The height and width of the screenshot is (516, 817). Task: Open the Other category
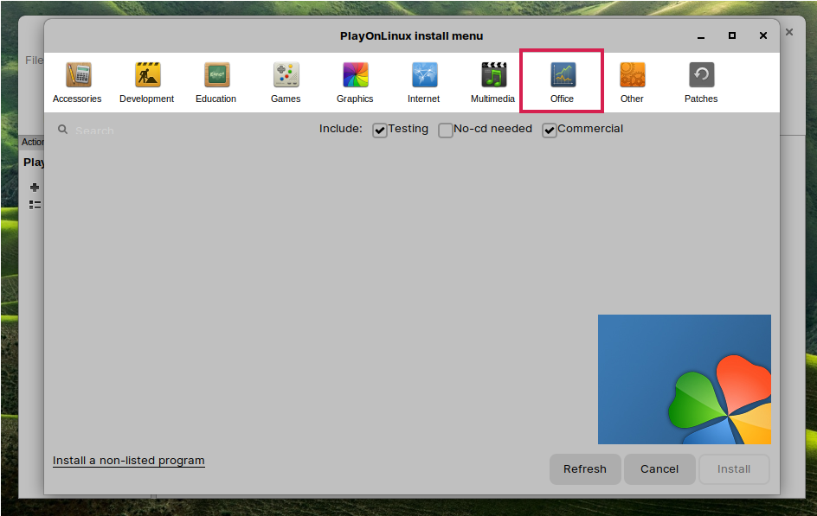(x=632, y=83)
